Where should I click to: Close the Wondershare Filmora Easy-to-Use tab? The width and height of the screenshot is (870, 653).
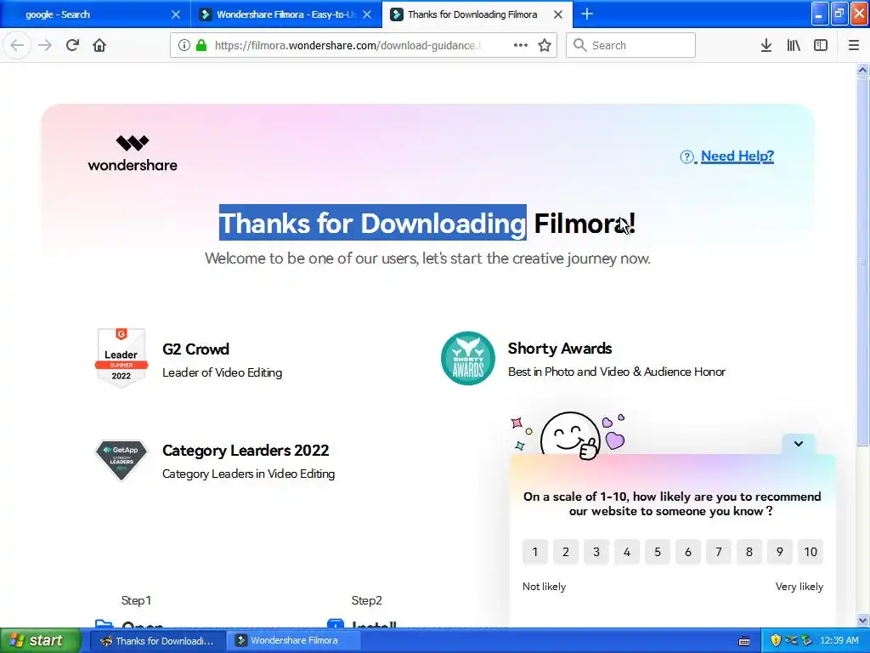point(367,14)
